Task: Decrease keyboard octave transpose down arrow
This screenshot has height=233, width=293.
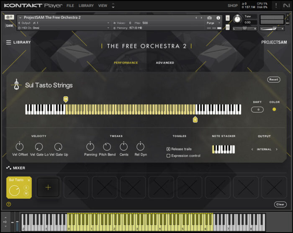Action: 5,226
